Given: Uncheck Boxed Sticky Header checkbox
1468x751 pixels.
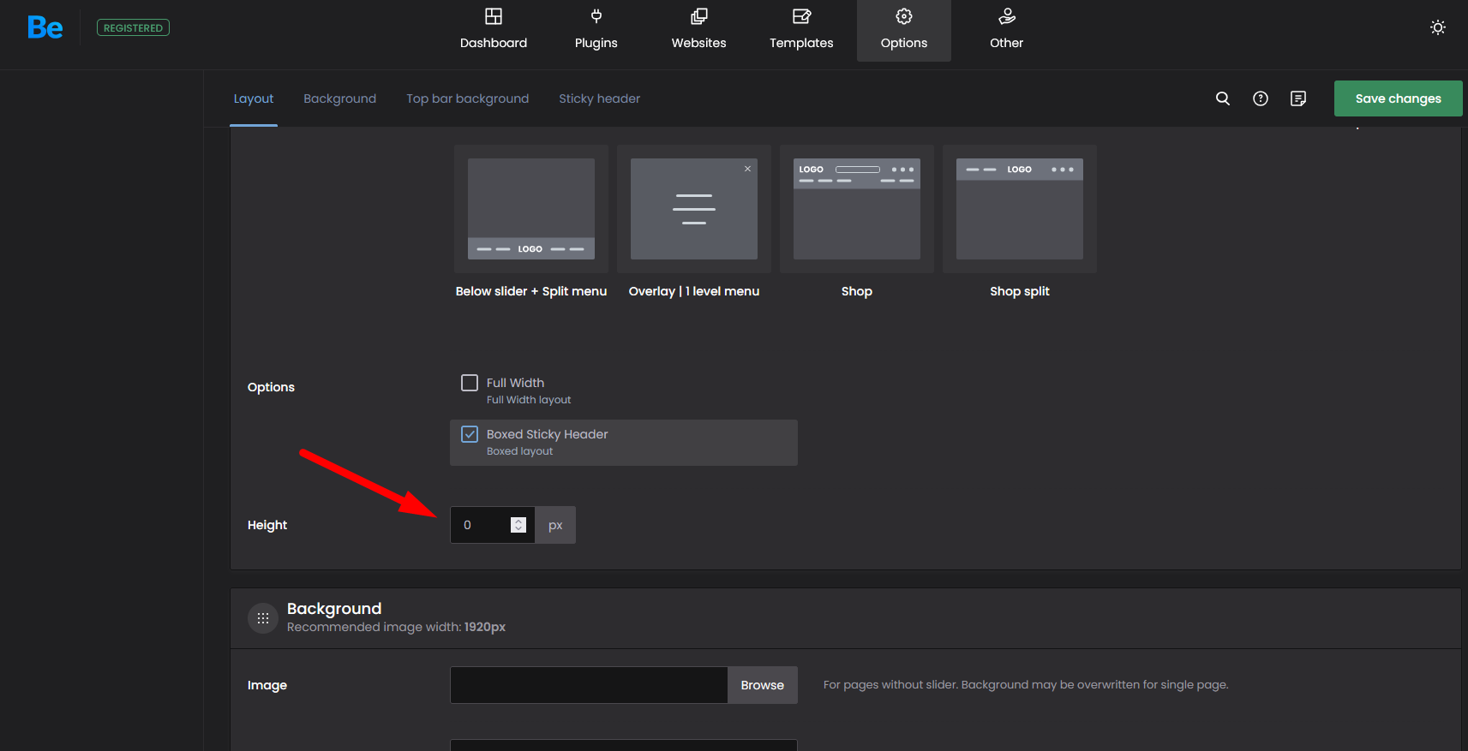Looking at the screenshot, I should point(470,434).
